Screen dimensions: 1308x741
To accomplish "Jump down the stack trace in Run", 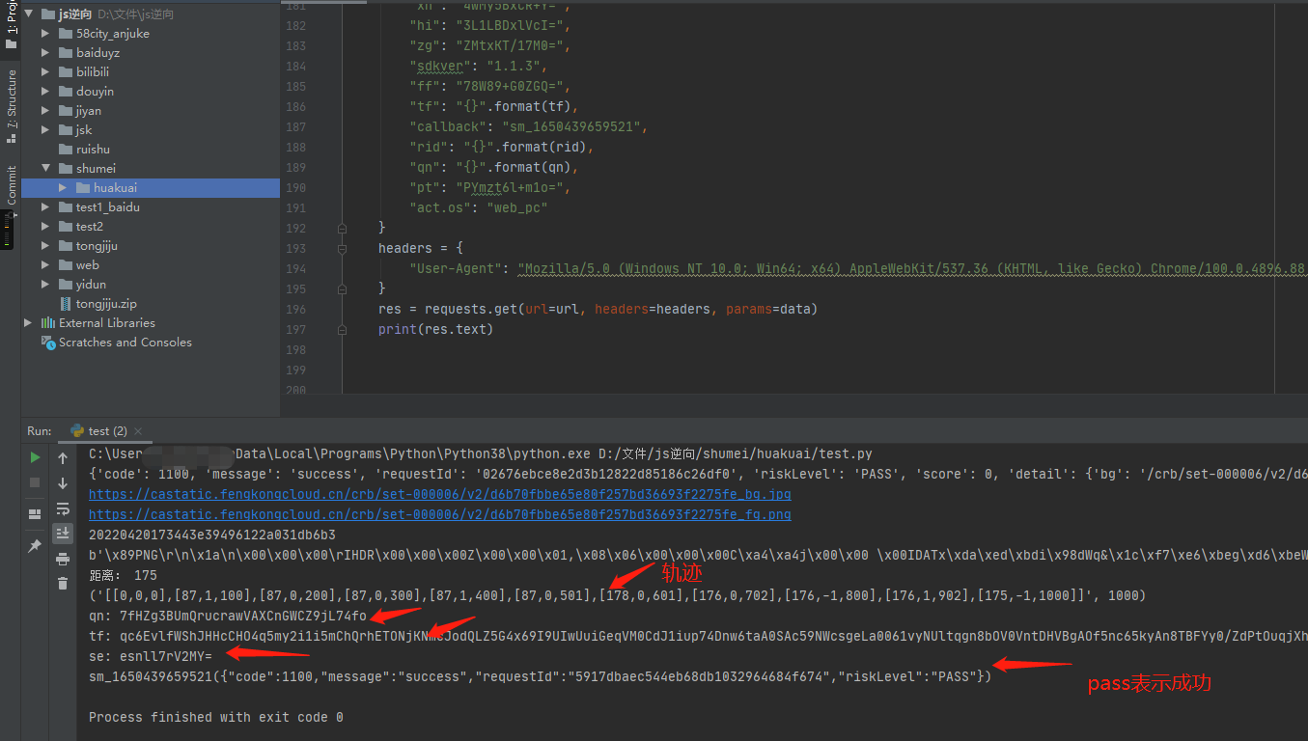I will point(63,483).
